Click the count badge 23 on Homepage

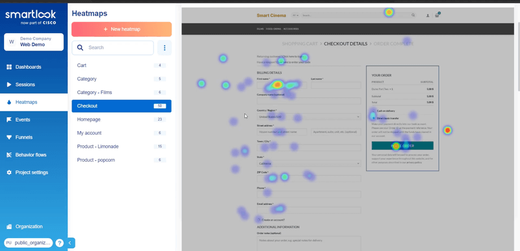click(x=160, y=119)
